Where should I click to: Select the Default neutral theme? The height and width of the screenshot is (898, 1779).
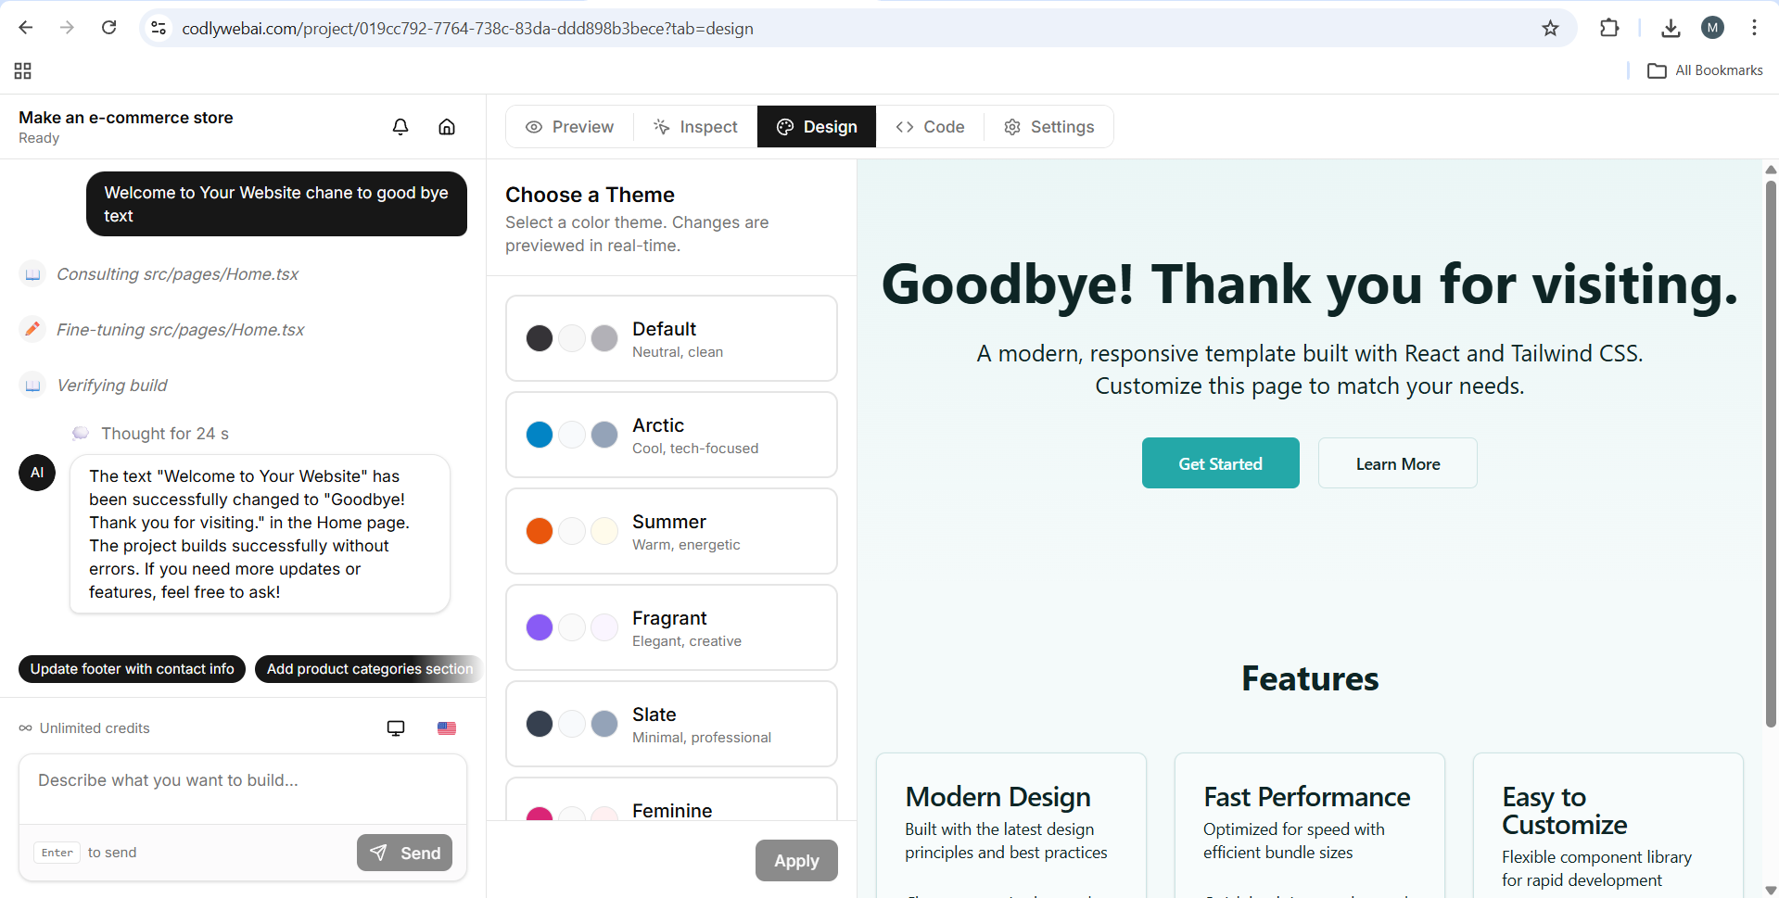tap(671, 338)
